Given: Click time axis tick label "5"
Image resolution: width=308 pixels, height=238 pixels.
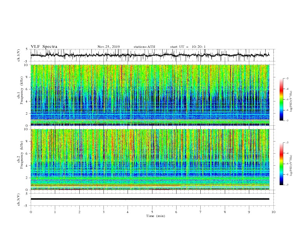Looking at the screenshot, I should tap(152, 212).
